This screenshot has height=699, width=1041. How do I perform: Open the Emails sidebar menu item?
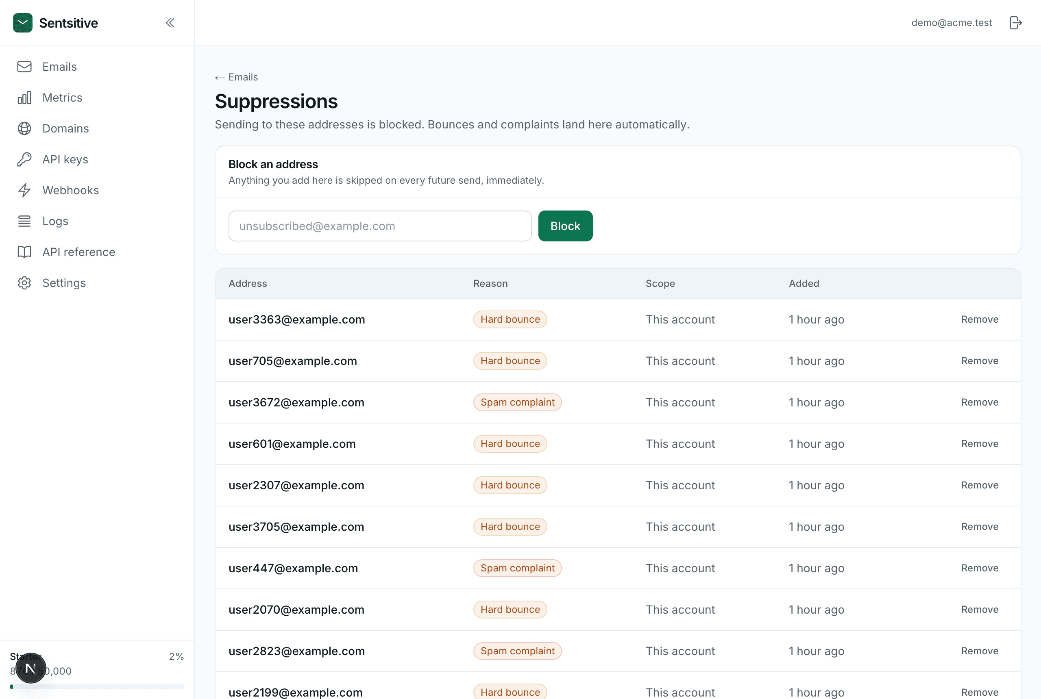click(97, 66)
